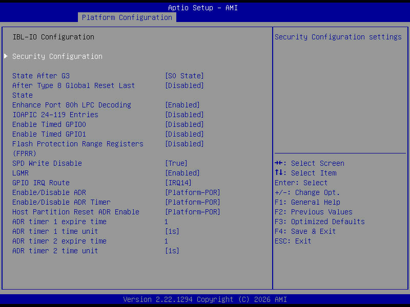The height and width of the screenshot is (307, 410).
Task: Toggle the Enhance Port 80h [Enabled] value
Action: 182,105
